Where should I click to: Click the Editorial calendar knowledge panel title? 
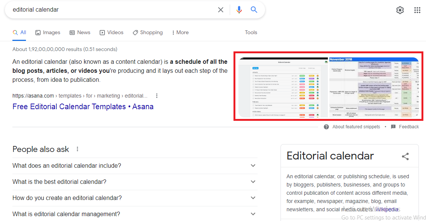[x=330, y=156]
